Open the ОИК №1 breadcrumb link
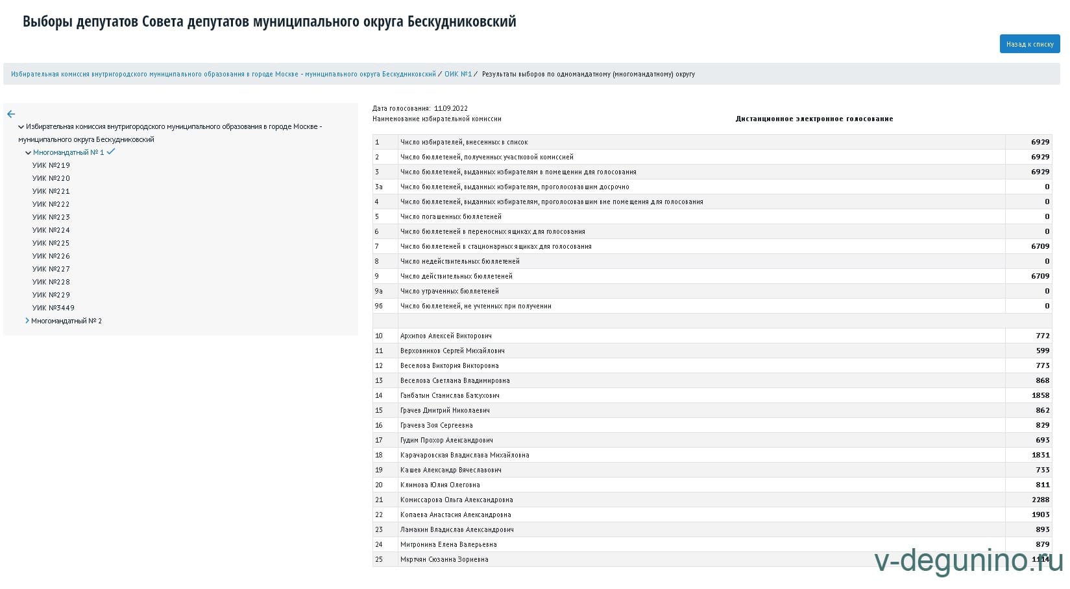 coord(457,74)
